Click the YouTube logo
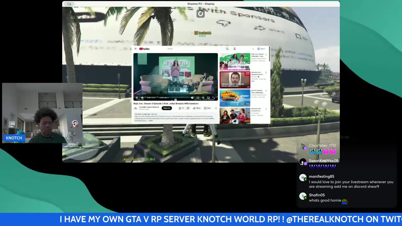The width and height of the screenshot is (402, 226). pos(144,49)
